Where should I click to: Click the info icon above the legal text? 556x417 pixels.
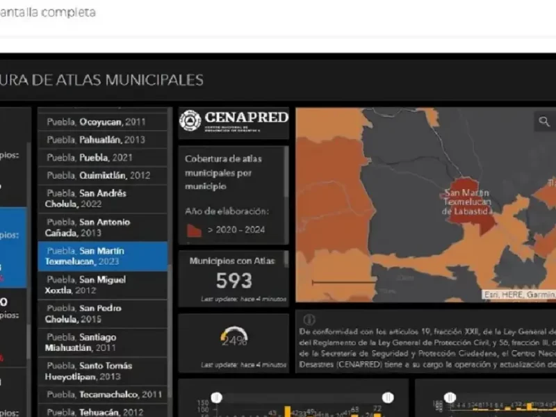[309, 320]
